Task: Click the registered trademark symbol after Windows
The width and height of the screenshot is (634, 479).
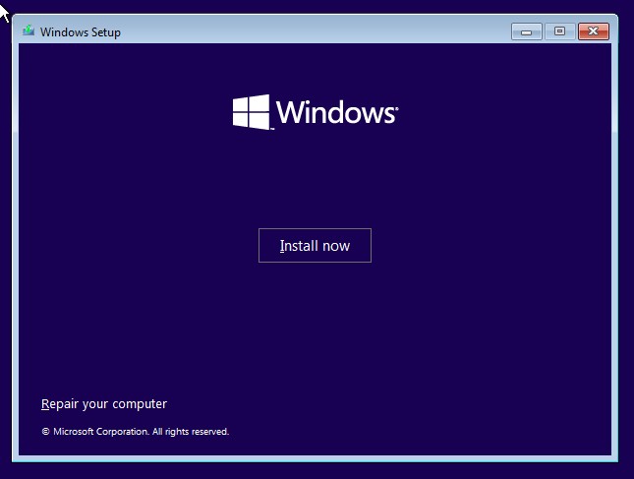Action: tap(396, 120)
